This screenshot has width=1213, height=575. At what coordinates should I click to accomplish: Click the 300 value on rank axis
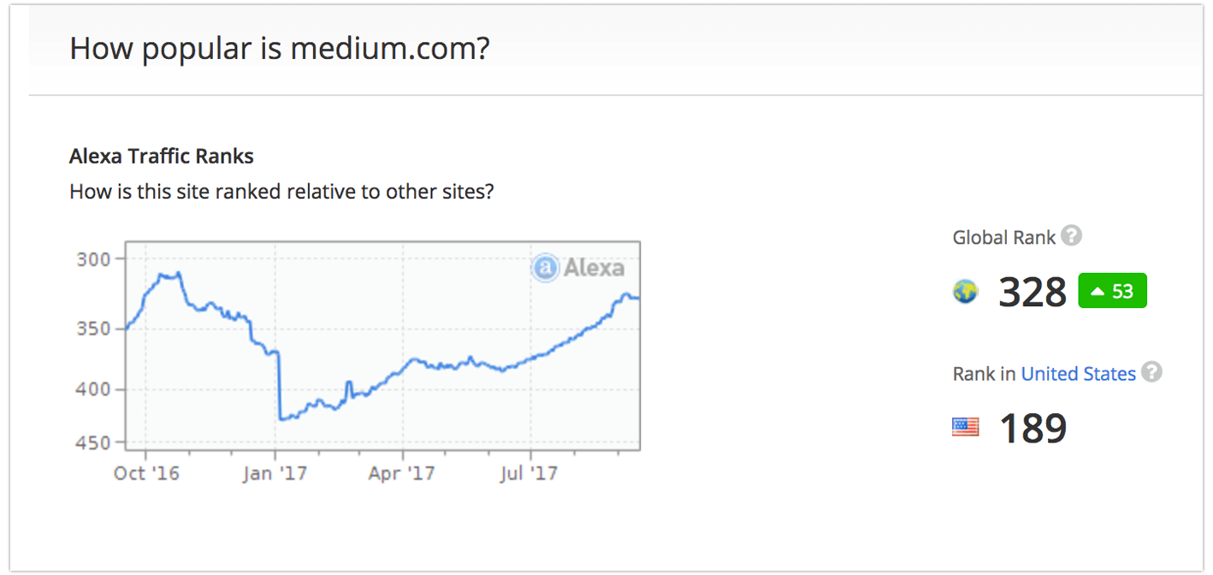(x=95, y=259)
